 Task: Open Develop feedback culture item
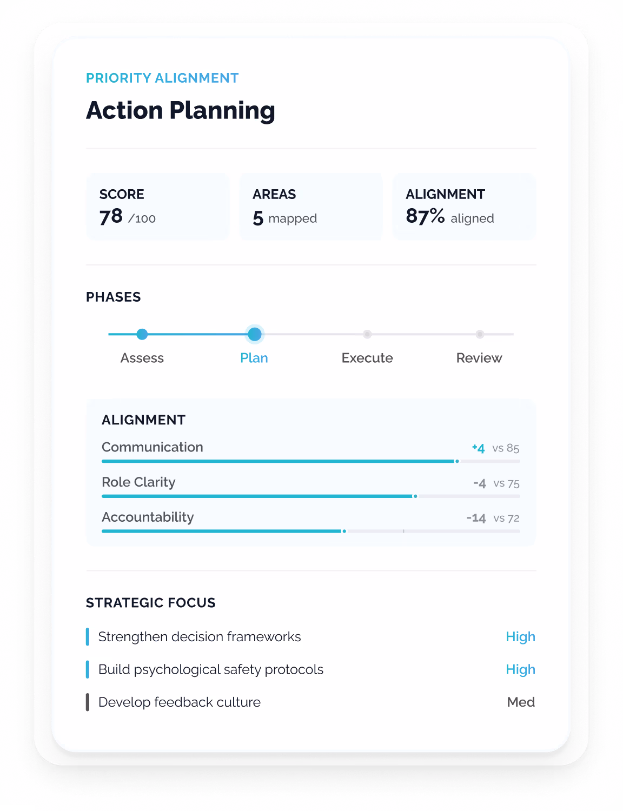[311, 702]
